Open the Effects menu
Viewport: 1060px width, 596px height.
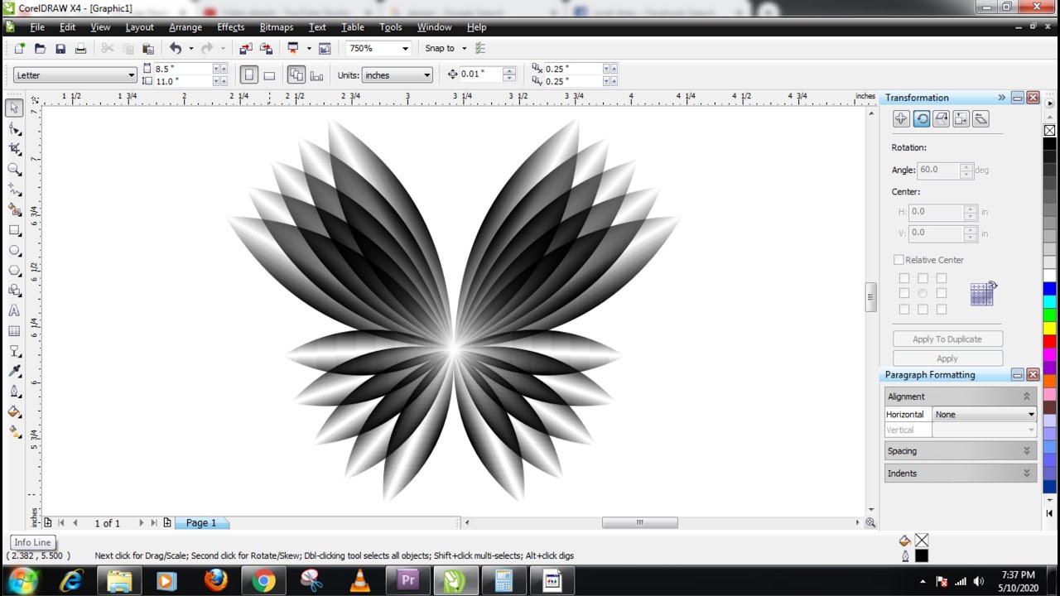[x=231, y=27]
